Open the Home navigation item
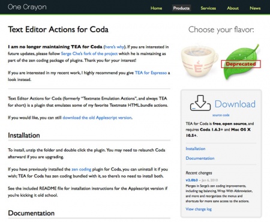This screenshot has height=222, width=270. coord(156,8)
